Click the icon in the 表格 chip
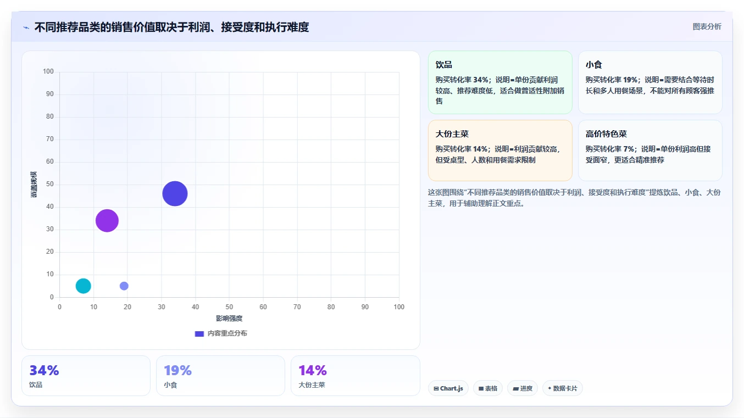The width and height of the screenshot is (744, 418). tap(481, 388)
